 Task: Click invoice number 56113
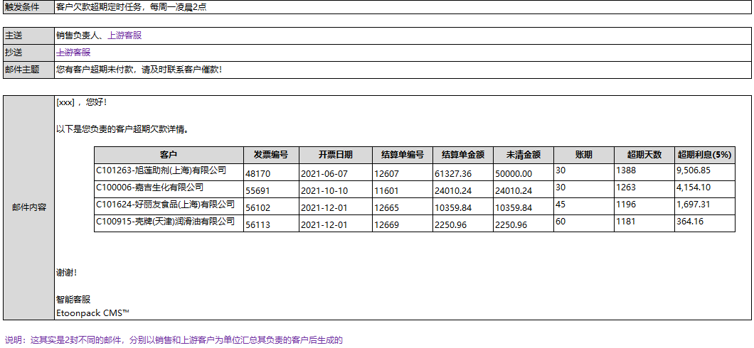tap(258, 224)
